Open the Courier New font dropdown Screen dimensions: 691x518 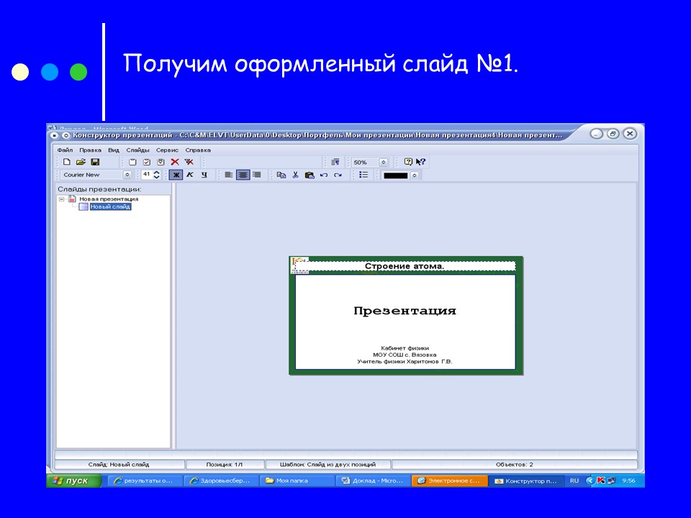(127, 175)
